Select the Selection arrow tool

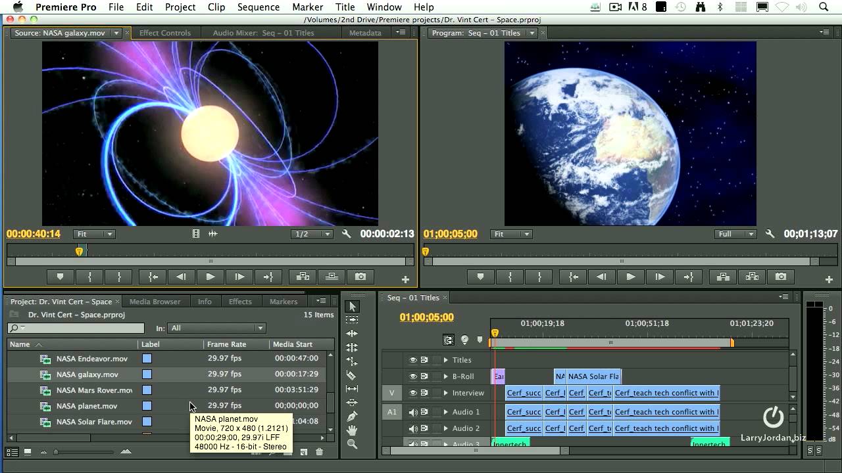(x=352, y=307)
